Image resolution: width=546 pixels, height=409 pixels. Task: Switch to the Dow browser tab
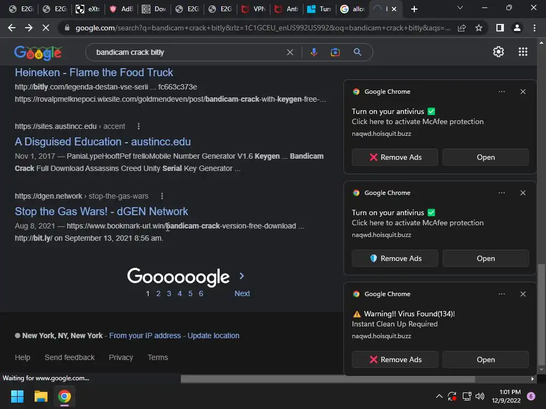pos(155,9)
